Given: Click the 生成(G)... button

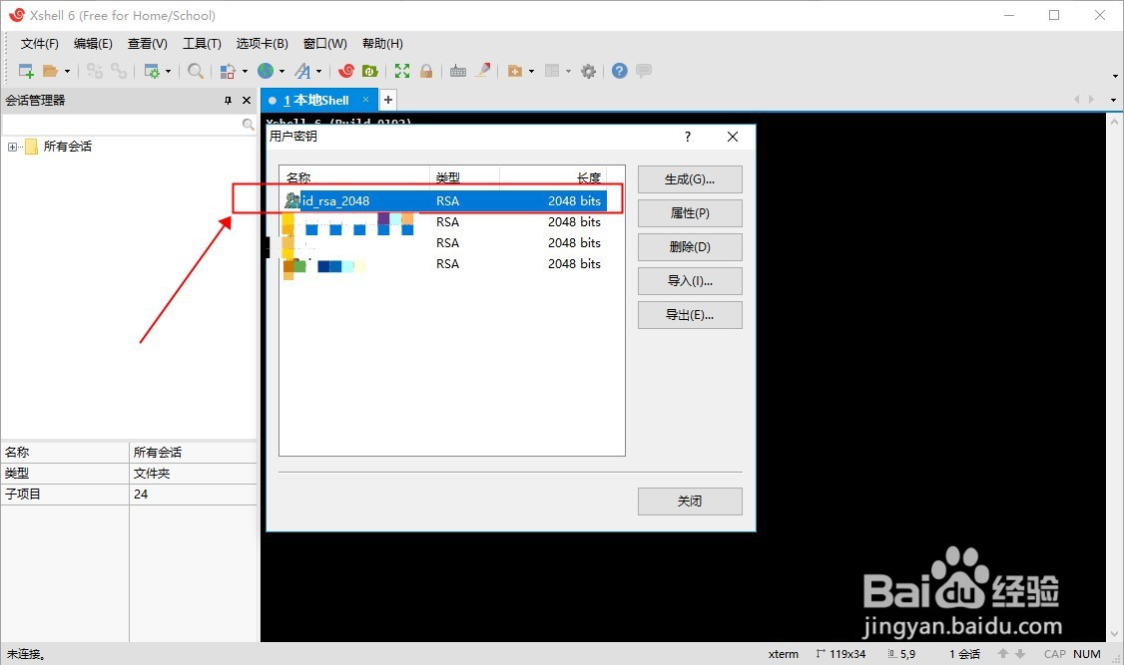Looking at the screenshot, I should point(690,179).
